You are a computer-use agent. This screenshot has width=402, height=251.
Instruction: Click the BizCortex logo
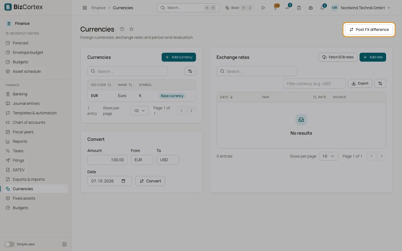click(x=24, y=7)
